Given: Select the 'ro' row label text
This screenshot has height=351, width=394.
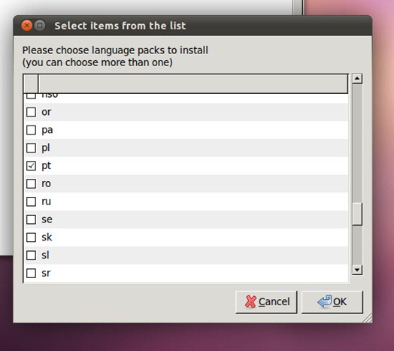Looking at the screenshot, I should click(46, 183).
